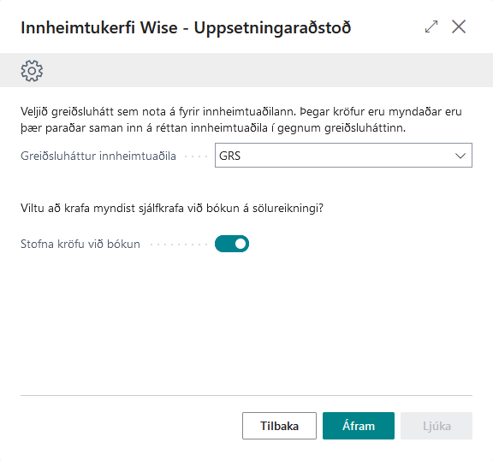Click the white knob of the toggle
The image size is (493, 460).
coord(241,244)
